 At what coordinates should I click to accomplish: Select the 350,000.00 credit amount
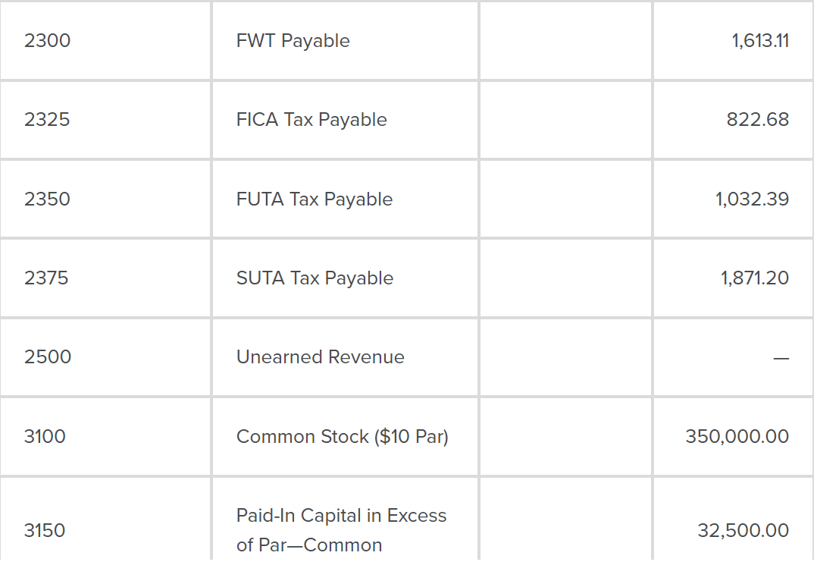(737, 437)
